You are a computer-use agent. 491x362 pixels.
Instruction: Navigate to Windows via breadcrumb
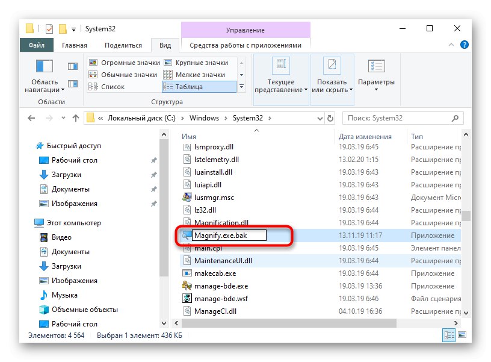click(x=205, y=117)
